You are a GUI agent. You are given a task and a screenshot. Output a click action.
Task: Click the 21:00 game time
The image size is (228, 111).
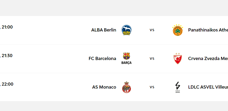click(7, 27)
